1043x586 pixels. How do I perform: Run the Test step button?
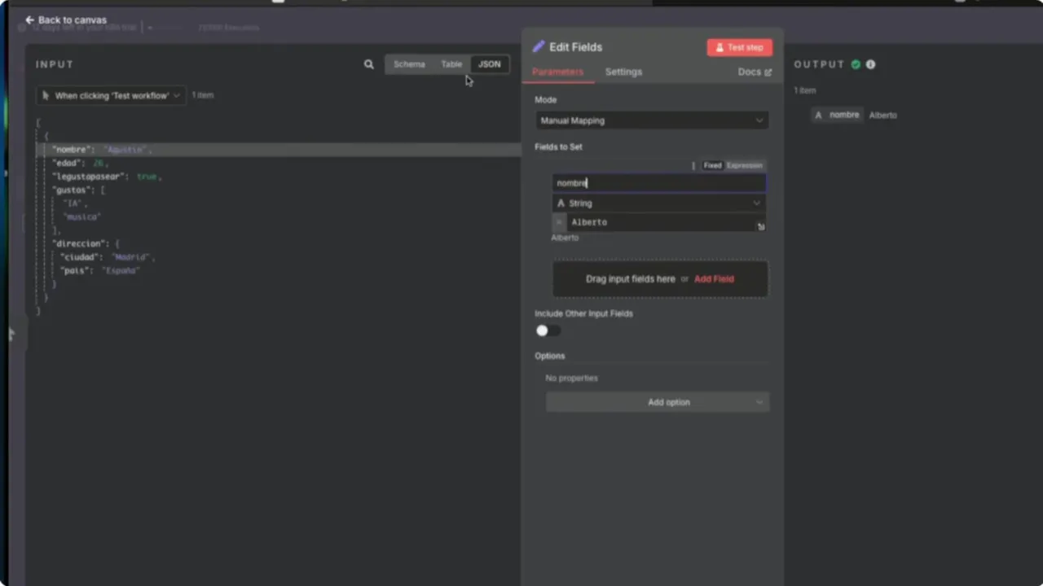(x=739, y=47)
